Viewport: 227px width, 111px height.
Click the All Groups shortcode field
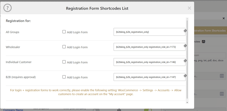(149, 32)
